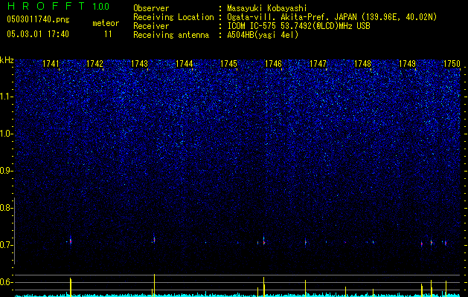Click the 1748 time marker
The height and width of the screenshot is (297, 468).
click(362, 64)
